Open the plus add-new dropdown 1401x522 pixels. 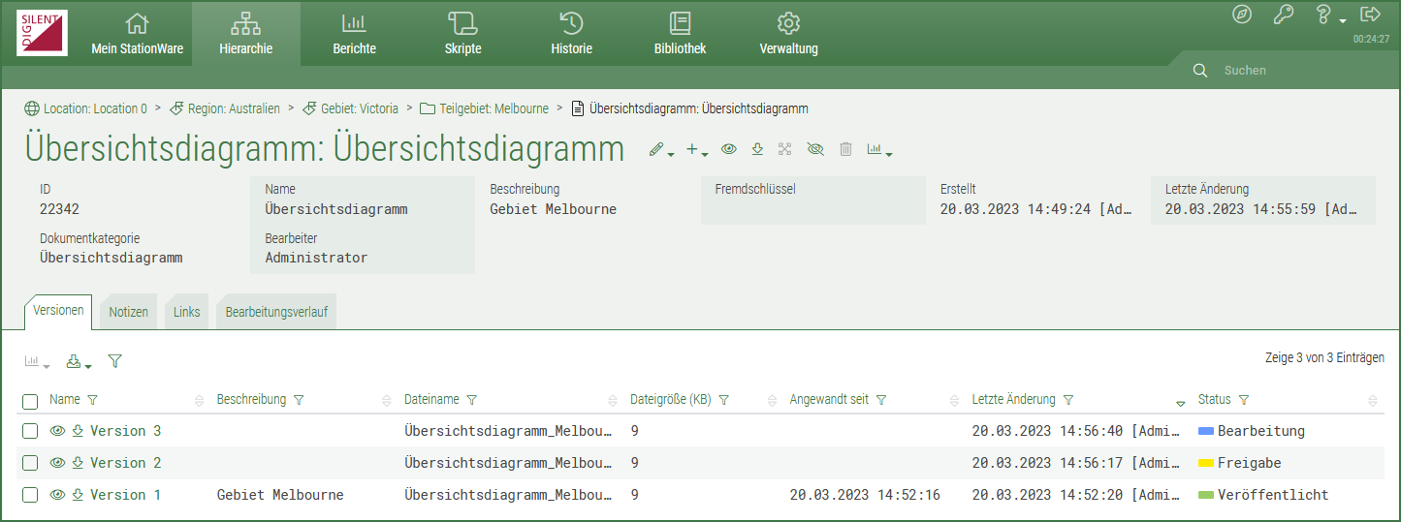coord(696,150)
